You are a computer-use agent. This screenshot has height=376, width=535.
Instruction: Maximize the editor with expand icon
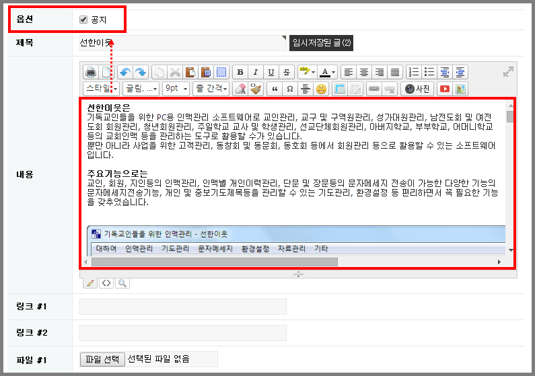509,72
